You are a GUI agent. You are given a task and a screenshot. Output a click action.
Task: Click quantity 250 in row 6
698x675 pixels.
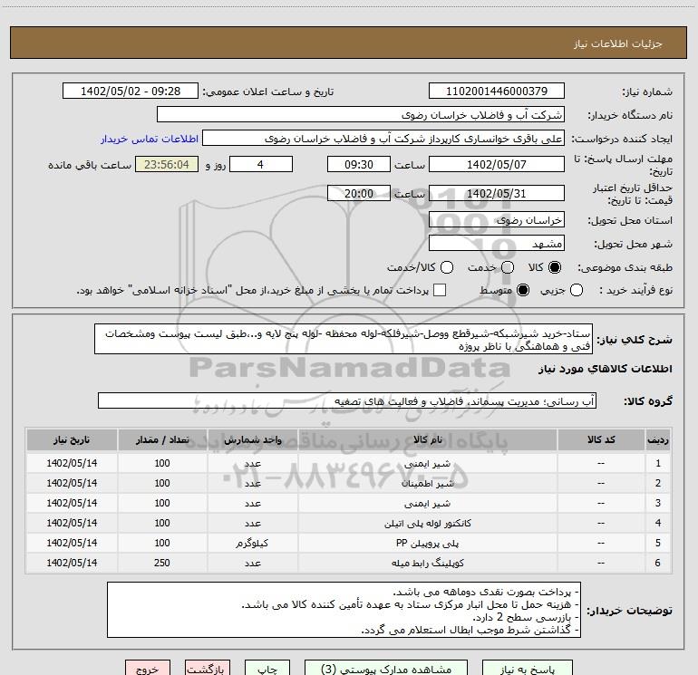pyautogui.click(x=162, y=563)
